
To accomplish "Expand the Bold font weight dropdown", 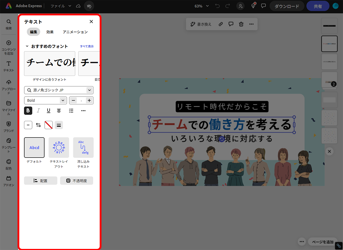I will click(45, 101).
